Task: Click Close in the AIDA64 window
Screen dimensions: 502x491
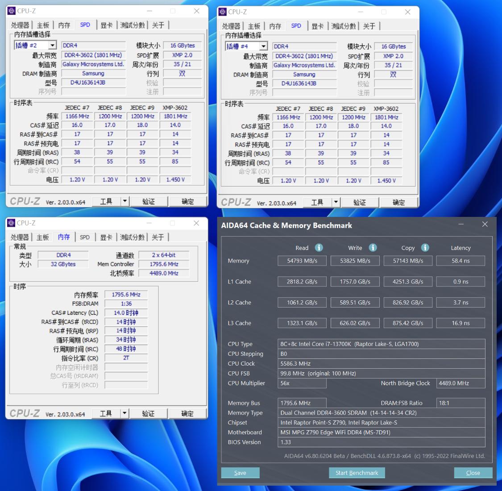Action: (473, 472)
